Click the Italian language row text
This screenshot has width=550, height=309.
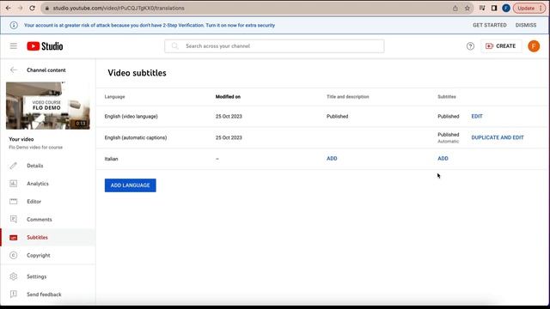point(111,159)
